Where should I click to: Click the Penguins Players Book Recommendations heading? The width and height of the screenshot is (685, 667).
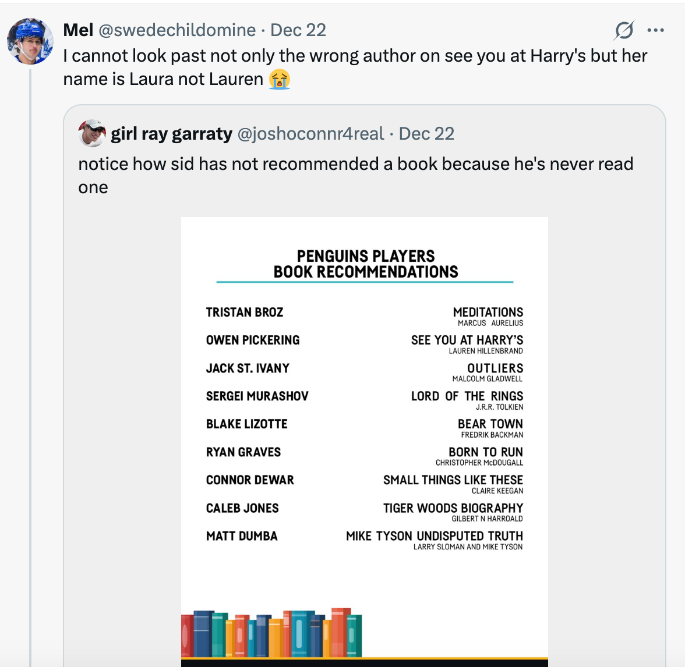pos(366,264)
